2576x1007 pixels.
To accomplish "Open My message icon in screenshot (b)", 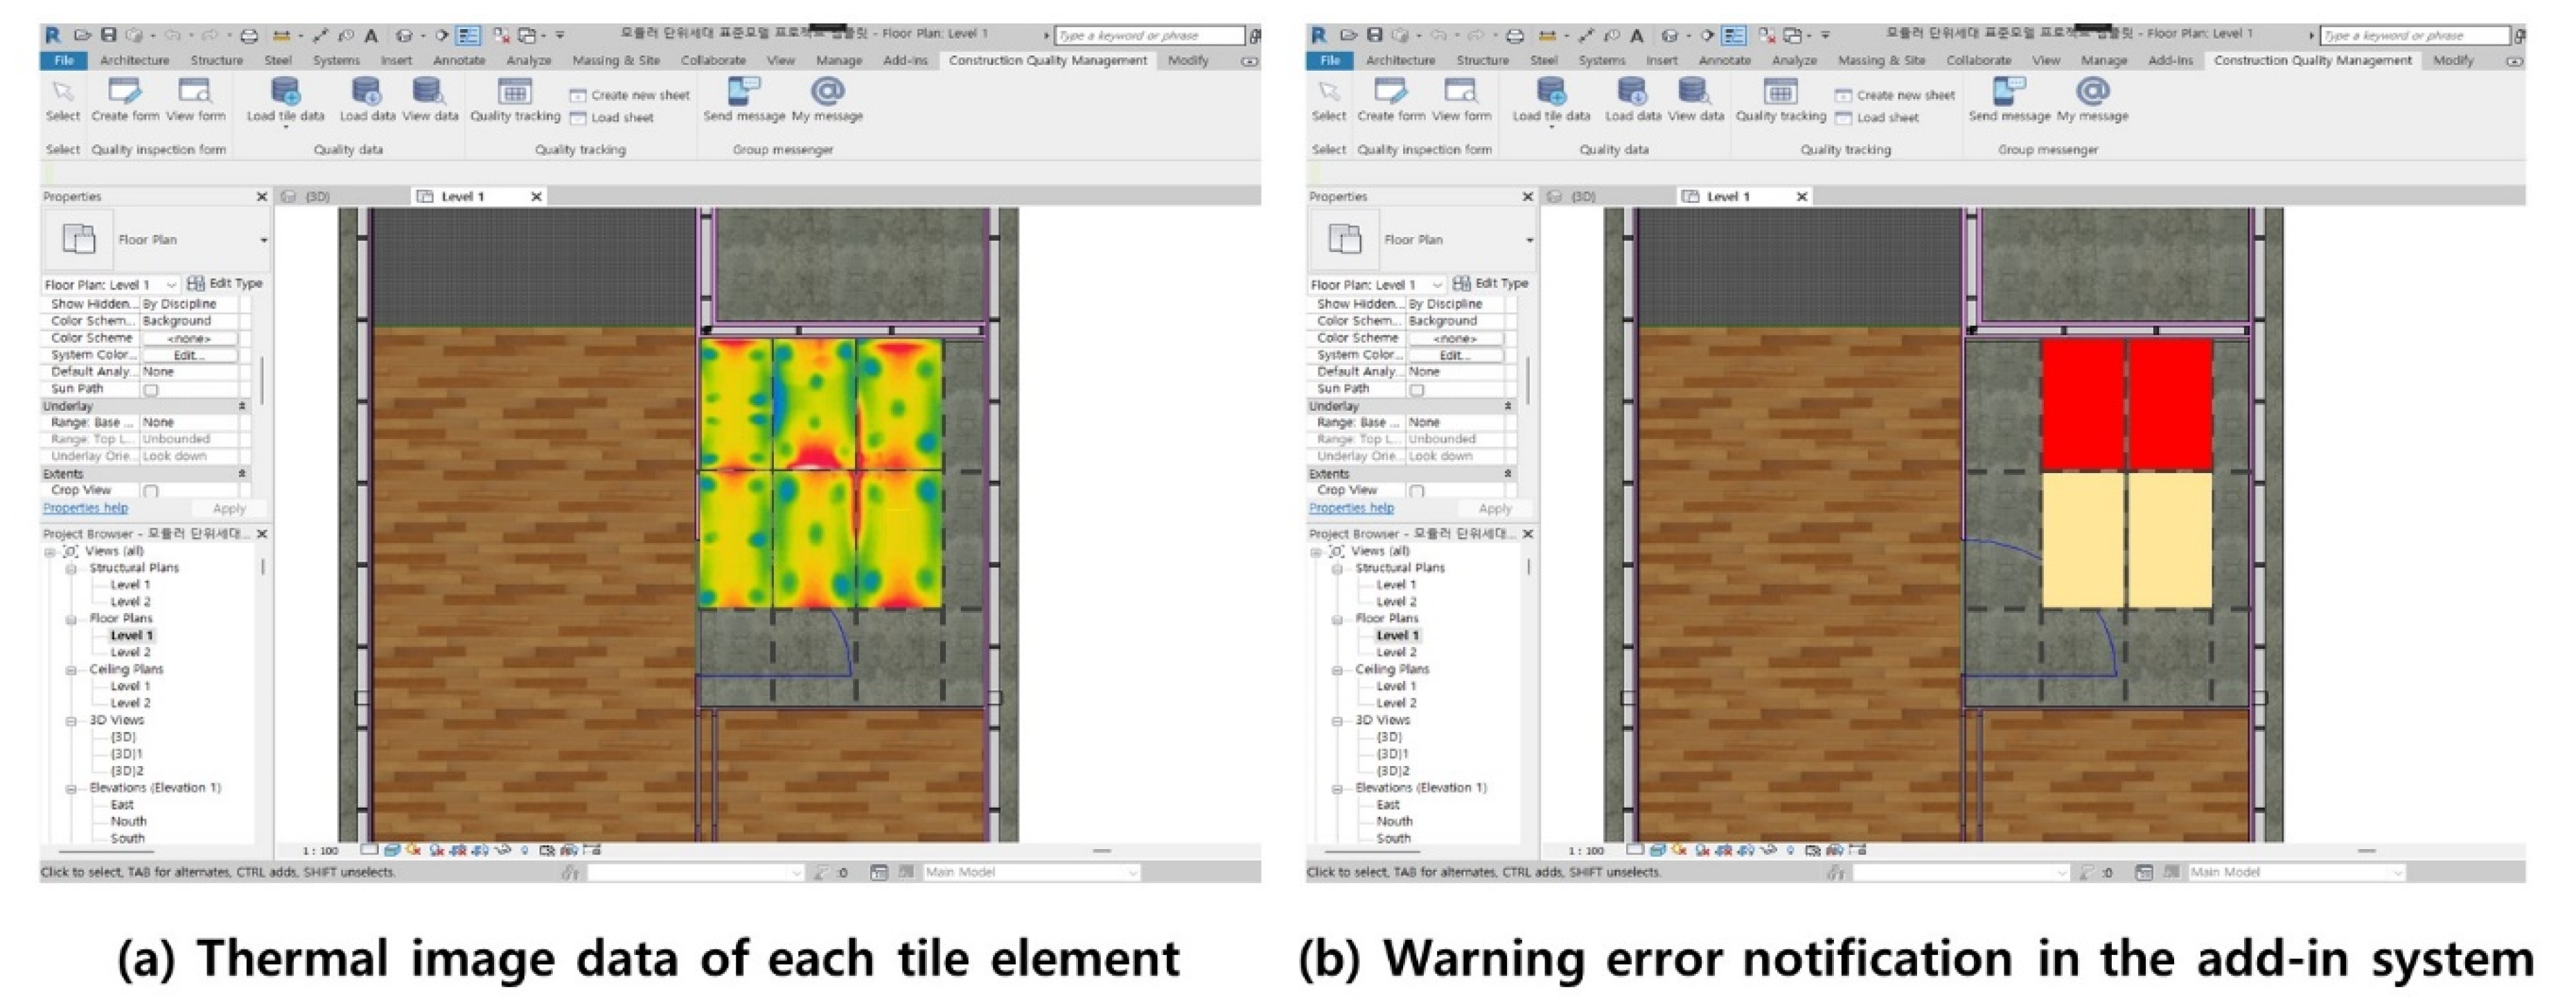I will pos(2092,92).
